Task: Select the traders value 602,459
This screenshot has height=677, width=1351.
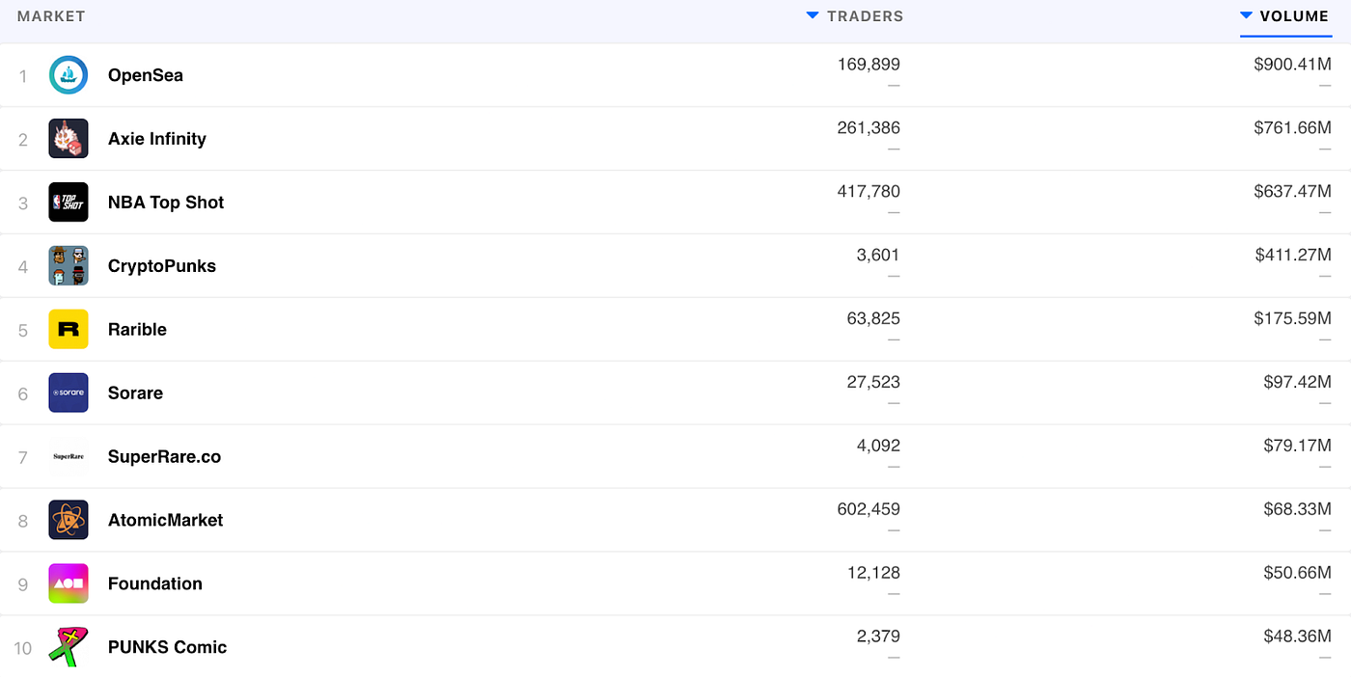Action: [868, 510]
